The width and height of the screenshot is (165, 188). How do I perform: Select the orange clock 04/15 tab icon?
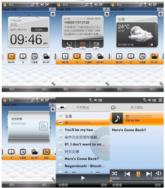click(11, 56)
